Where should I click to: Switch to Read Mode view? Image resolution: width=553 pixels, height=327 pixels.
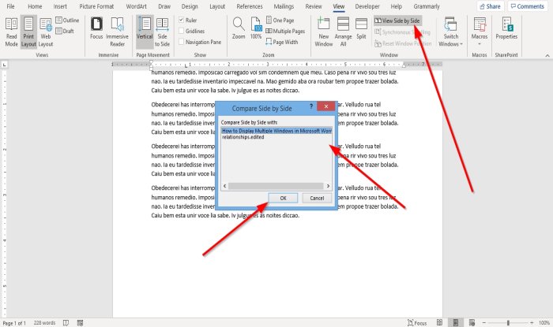click(11, 32)
